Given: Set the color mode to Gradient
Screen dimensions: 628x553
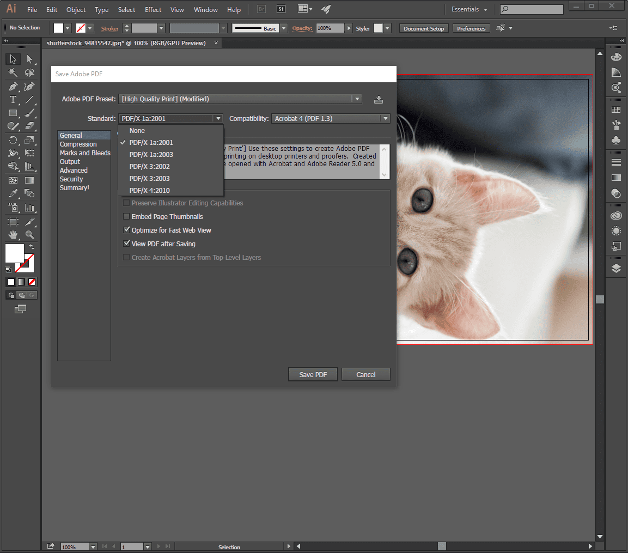Looking at the screenshot, I should [22, 282].
